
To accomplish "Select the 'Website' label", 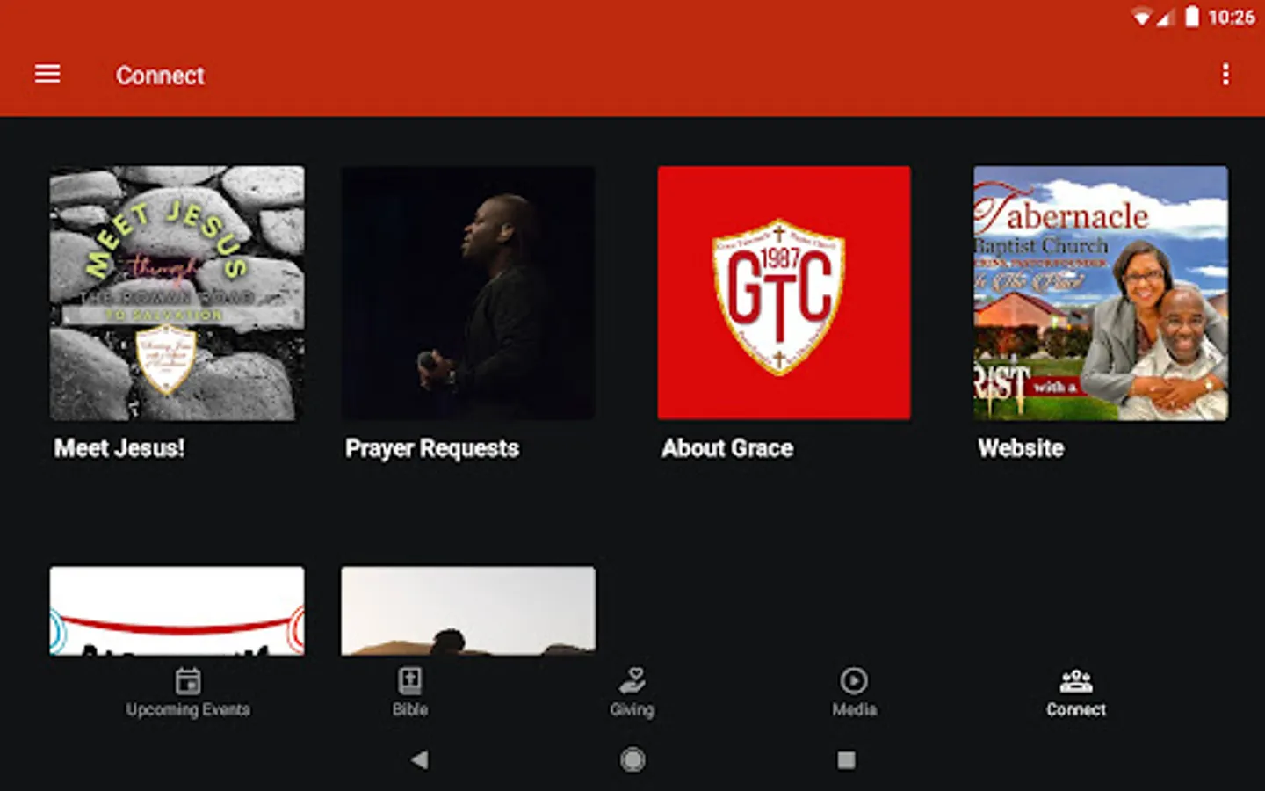I will tap(1021, 448).
